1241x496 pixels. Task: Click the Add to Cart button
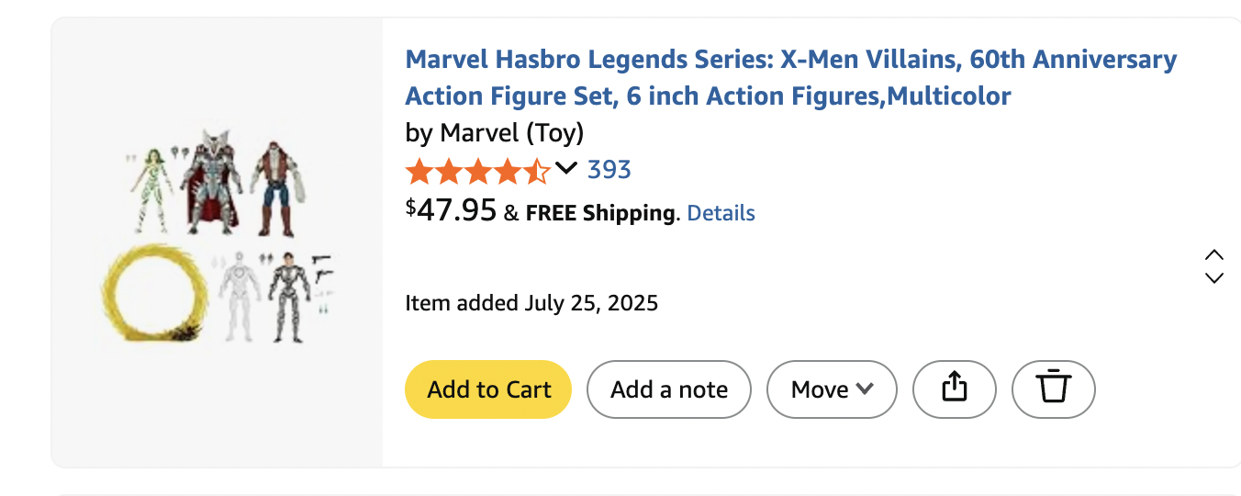point(488,389)
